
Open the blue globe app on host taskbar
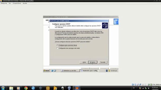coord(33,88)
